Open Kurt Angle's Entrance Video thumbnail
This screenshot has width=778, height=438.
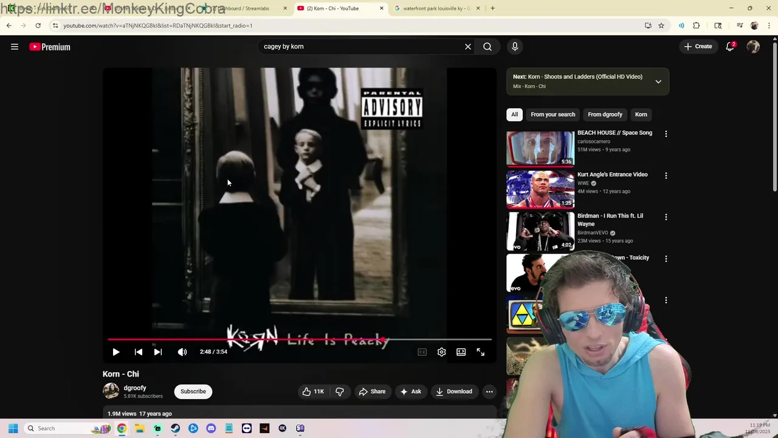pos(540,189)
